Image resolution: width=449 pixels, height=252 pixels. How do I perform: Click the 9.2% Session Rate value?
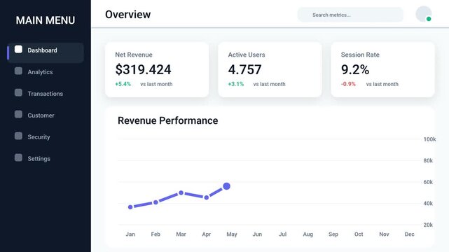(355, 69)
